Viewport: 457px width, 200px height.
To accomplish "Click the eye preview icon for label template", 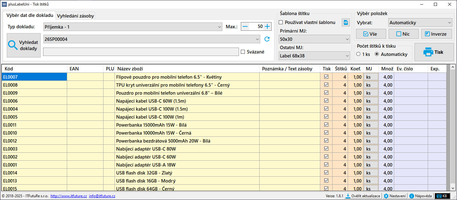I will coord(346,22).
